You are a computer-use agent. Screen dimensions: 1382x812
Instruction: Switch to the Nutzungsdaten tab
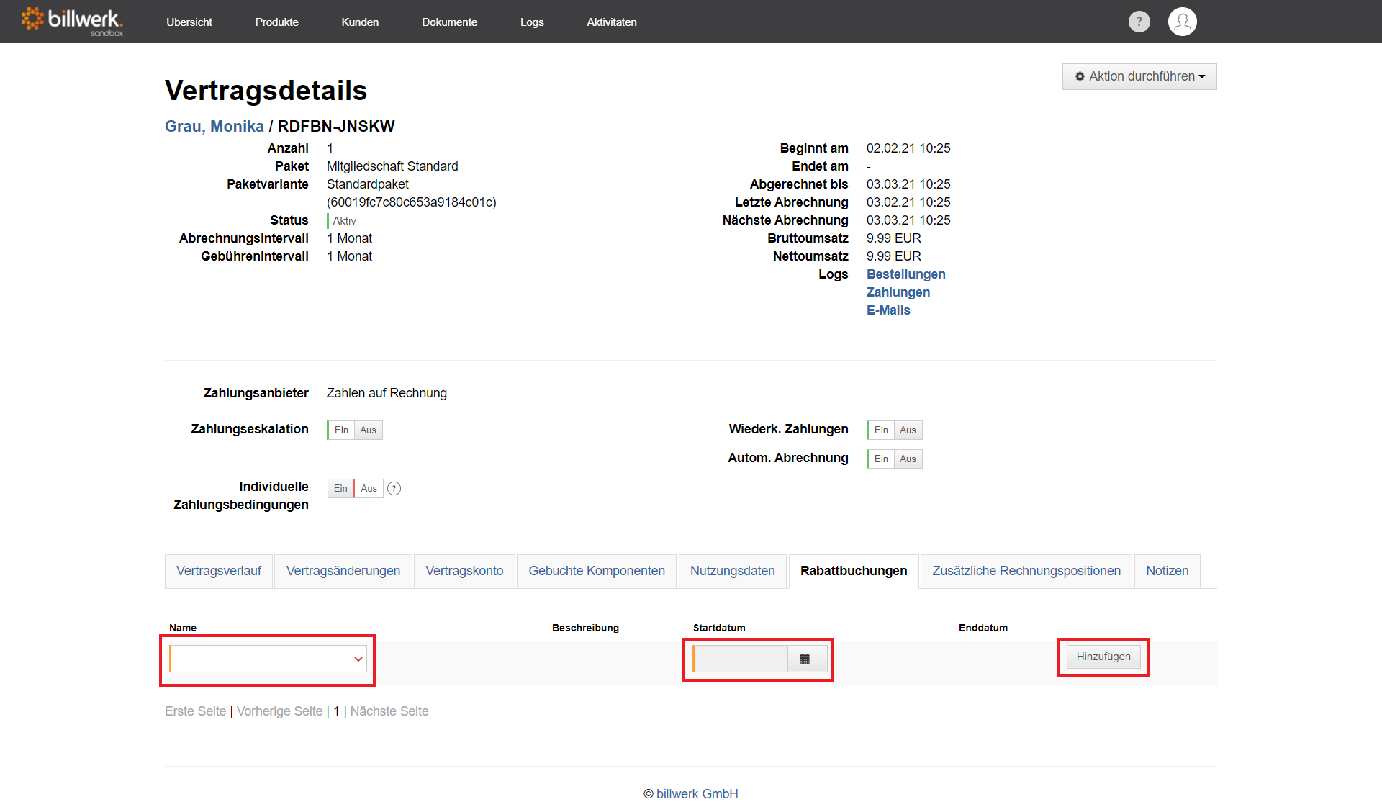coord(733,571)
